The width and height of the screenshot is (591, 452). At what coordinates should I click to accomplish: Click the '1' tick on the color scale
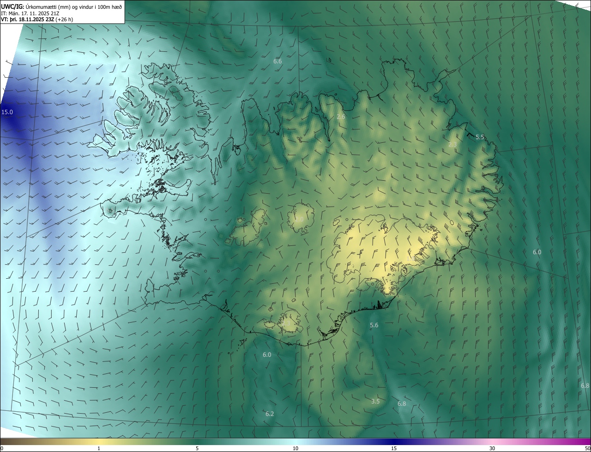(99, 448)
